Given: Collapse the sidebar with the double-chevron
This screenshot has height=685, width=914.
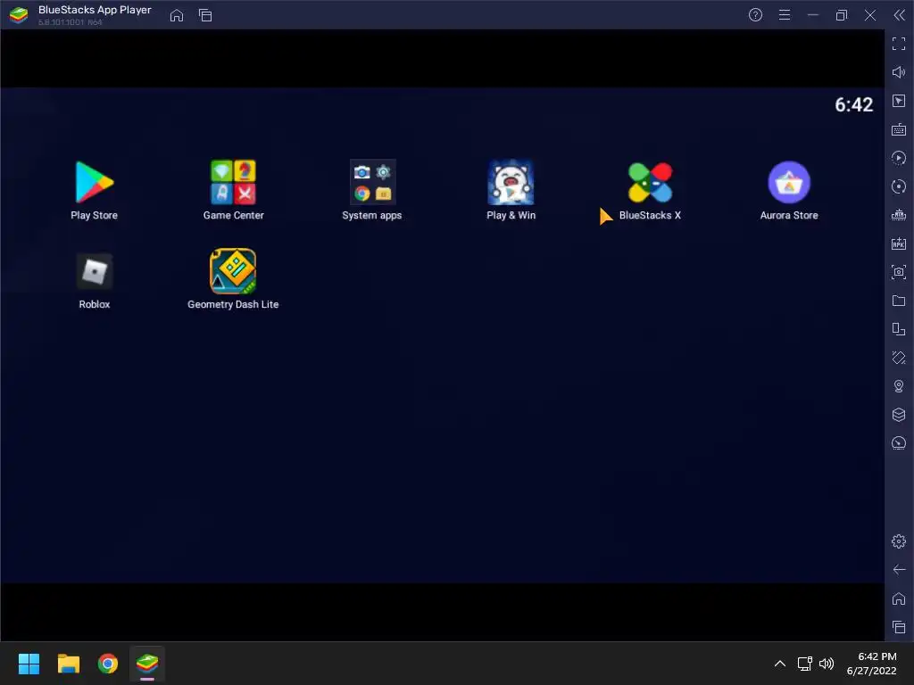Looking at the screenshot, I should coord(899,15).
